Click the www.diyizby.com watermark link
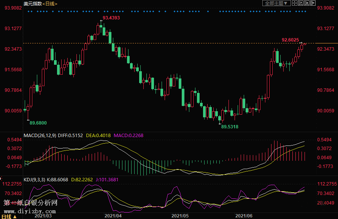338x219 pixels. (30, 211)
